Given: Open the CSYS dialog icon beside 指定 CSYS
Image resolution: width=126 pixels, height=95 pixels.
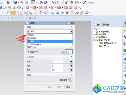Looking at the screenshot, I should 63,52.
